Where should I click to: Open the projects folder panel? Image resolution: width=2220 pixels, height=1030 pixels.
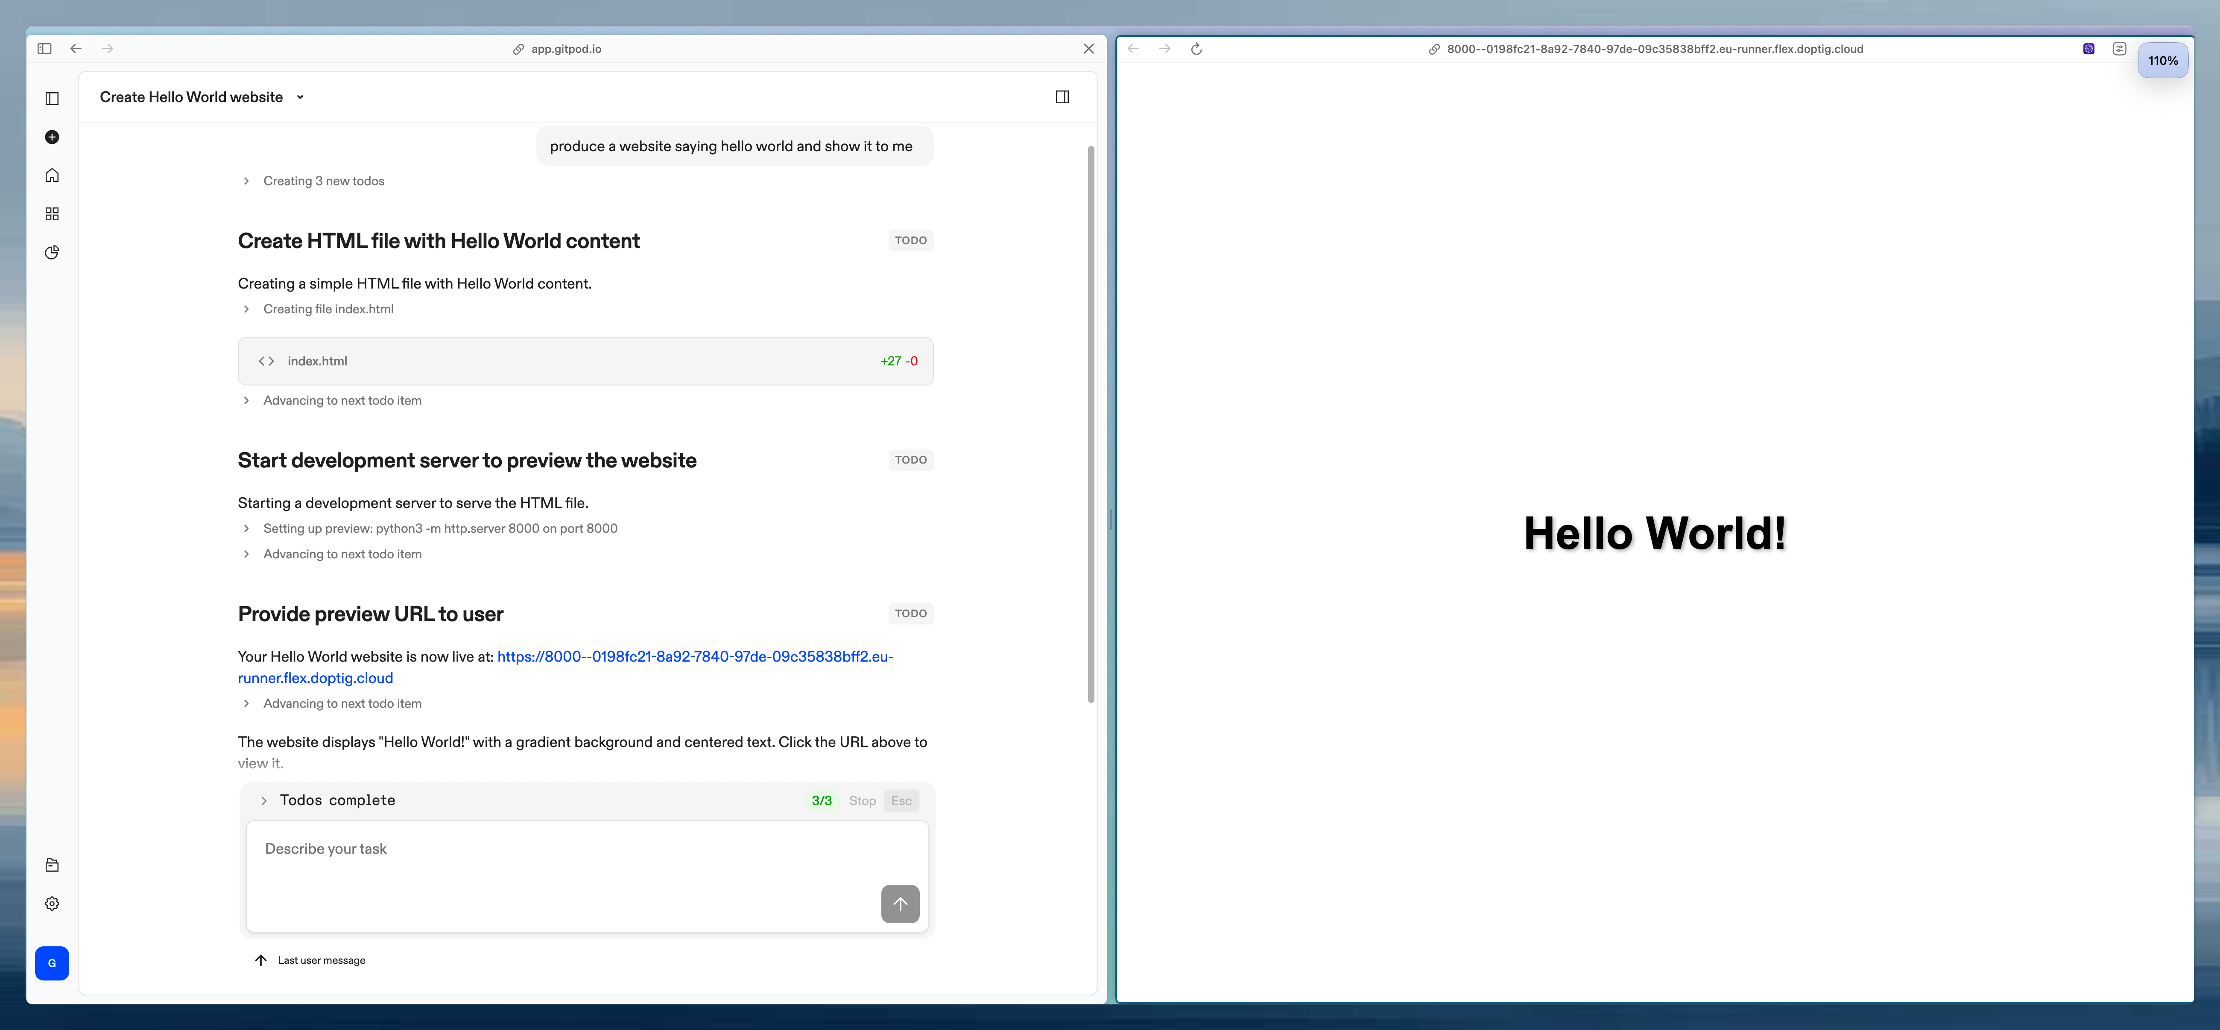tap(52, 865)
